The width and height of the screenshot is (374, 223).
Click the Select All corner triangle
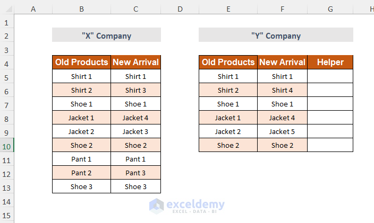coord(7,9)
